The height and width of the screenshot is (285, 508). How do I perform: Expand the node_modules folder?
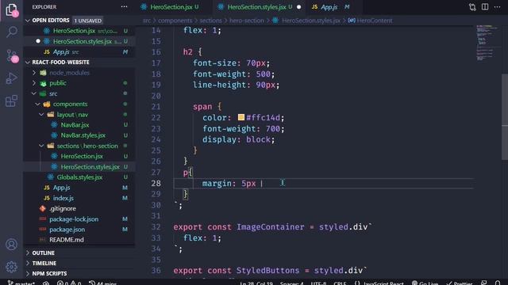34,73
